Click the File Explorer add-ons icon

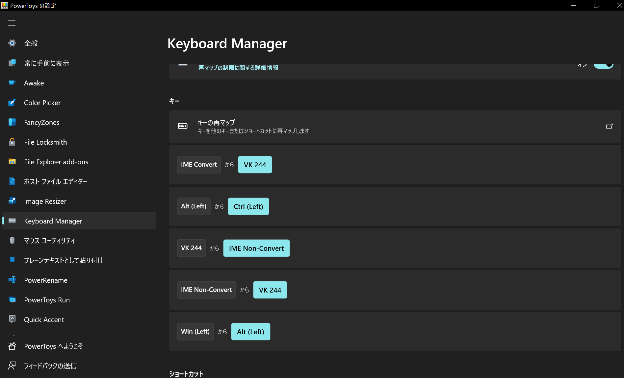[12, 161]
